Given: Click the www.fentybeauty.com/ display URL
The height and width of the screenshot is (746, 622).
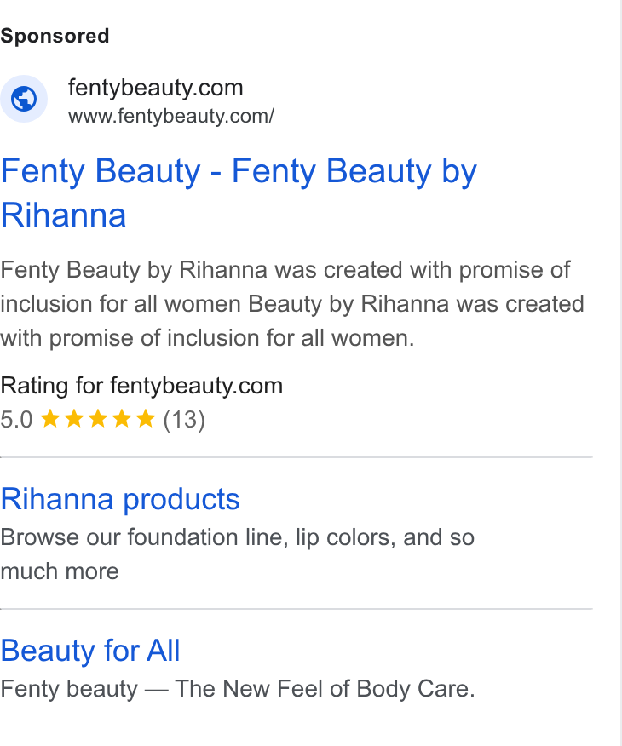Looking at the screenshot, I should click(x=171, y=116).
